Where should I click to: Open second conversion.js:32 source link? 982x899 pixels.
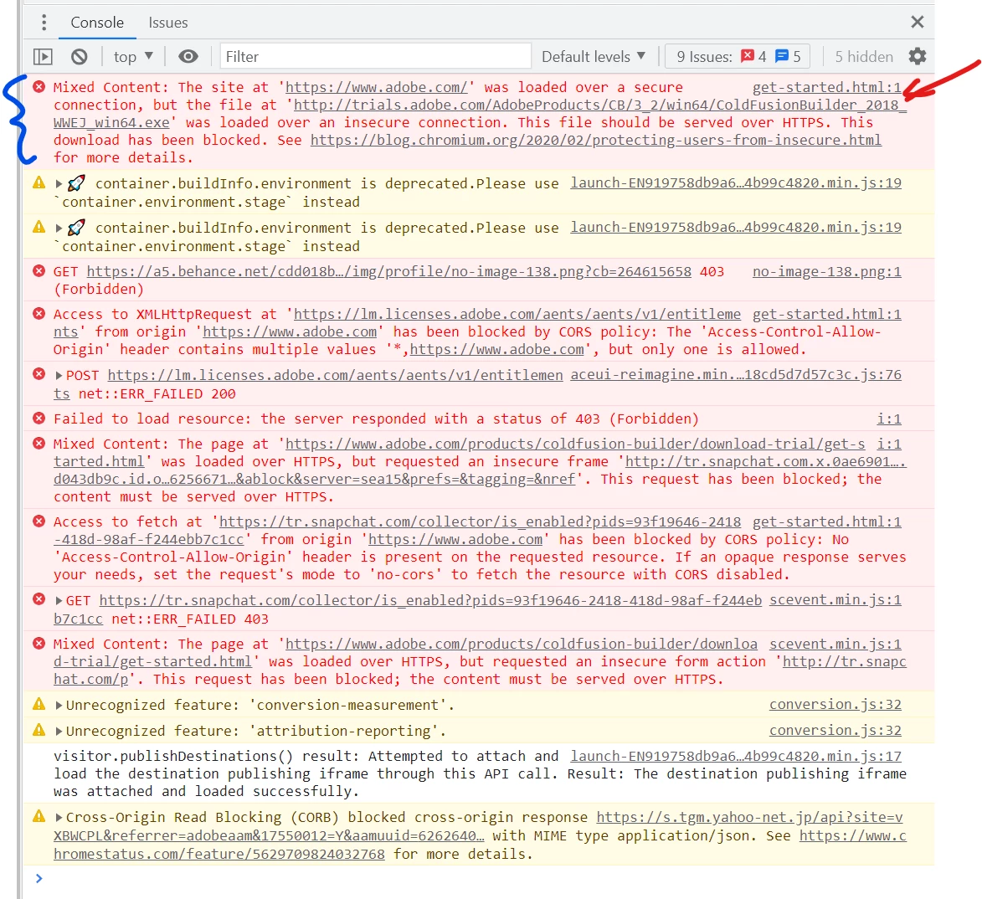tap(835, 731)
